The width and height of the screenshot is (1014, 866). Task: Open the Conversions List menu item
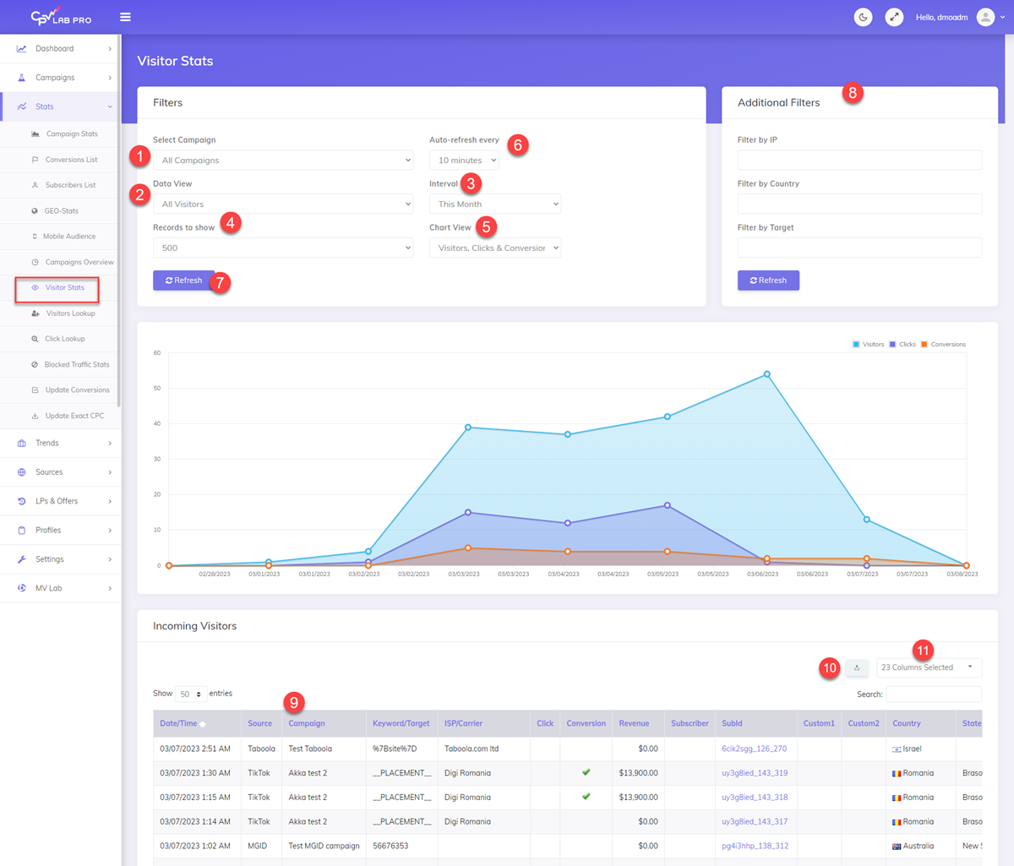click(65, 159)
